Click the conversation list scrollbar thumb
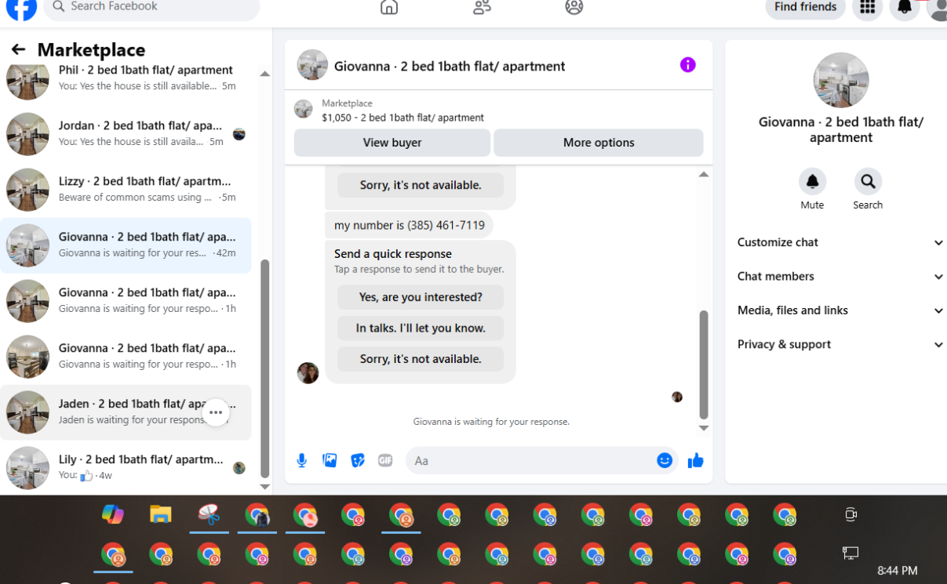This screenshot has width=947, height=584. click(x=264, y=368)
